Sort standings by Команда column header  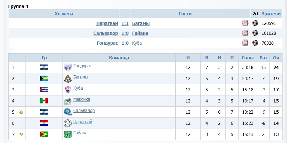pos(119,58)
